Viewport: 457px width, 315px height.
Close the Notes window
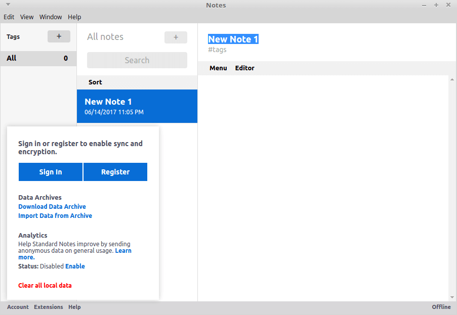coord(448,5)
